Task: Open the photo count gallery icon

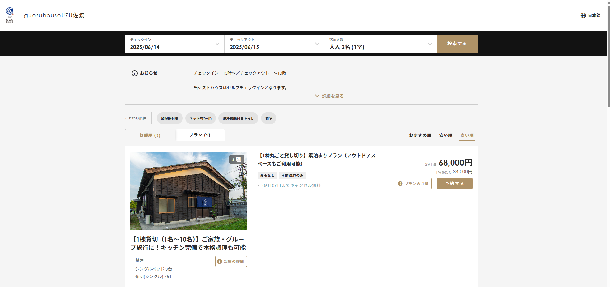Action: 237,159
